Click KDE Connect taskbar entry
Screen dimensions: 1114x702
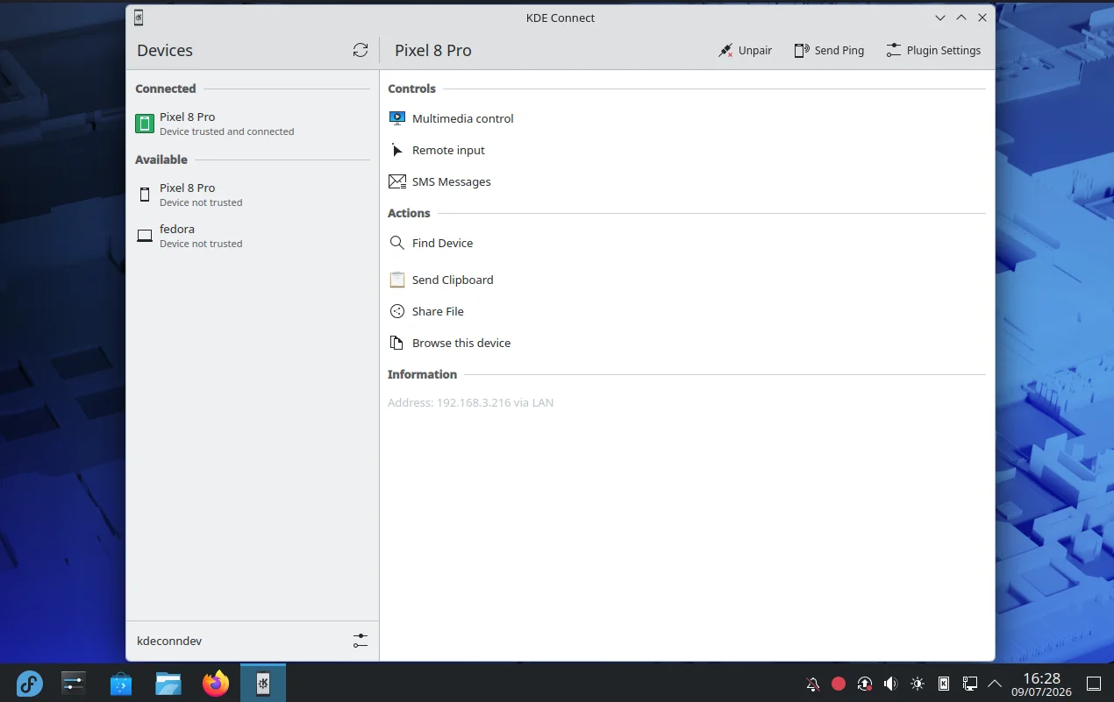coord(263,683)
